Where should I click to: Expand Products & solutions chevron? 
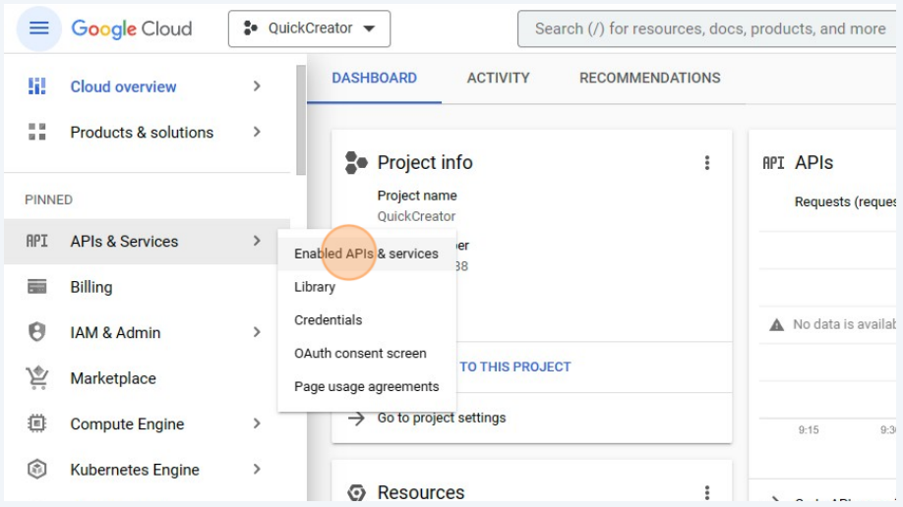click(x=257, y=132)
